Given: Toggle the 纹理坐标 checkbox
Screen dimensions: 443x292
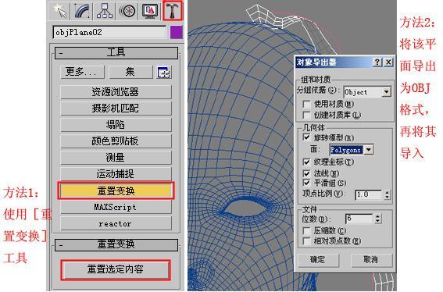Looking at the screenshot, I should tap(306, 162).
